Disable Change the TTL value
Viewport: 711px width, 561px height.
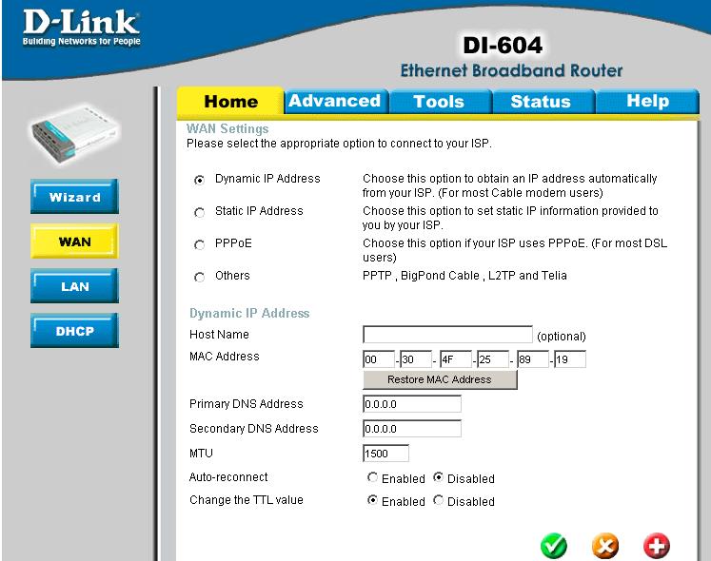tap(438, 500)
